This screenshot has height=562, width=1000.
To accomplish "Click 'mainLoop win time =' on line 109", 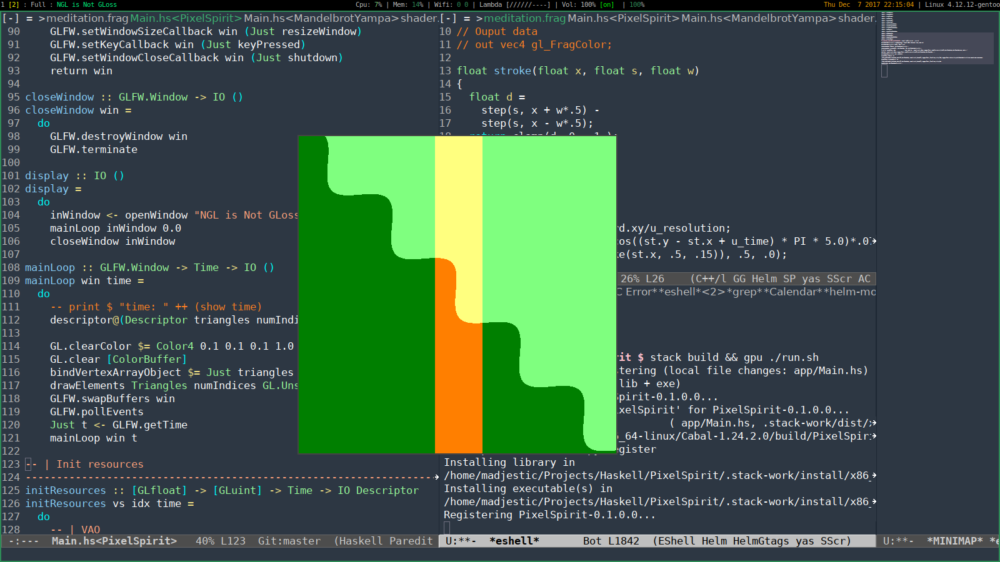I will tap(84, 280).
